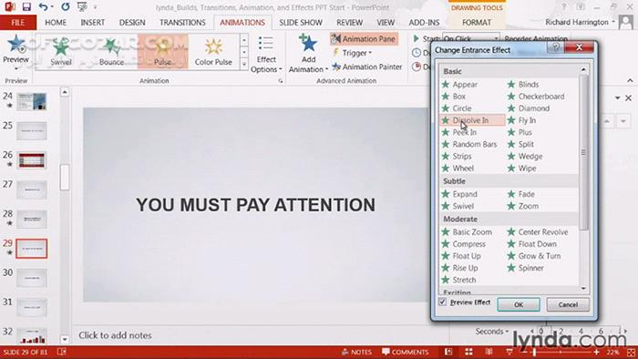Screen dimensions: 638x359
Task: Select the Pulse emphasis effect
Action: click(162, 52)
